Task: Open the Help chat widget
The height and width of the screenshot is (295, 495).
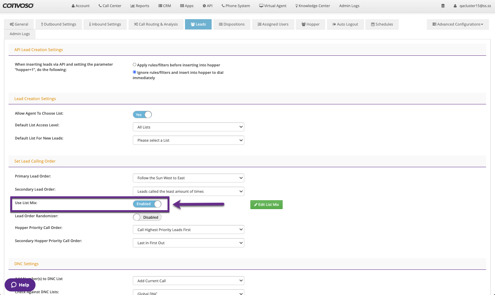Action: click(x=20, y=285)
